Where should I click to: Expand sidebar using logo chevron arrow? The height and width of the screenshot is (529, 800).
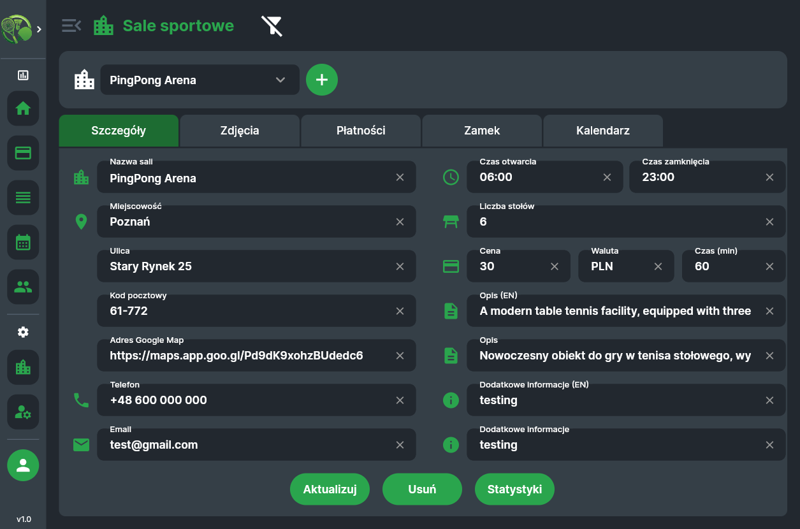40,29
